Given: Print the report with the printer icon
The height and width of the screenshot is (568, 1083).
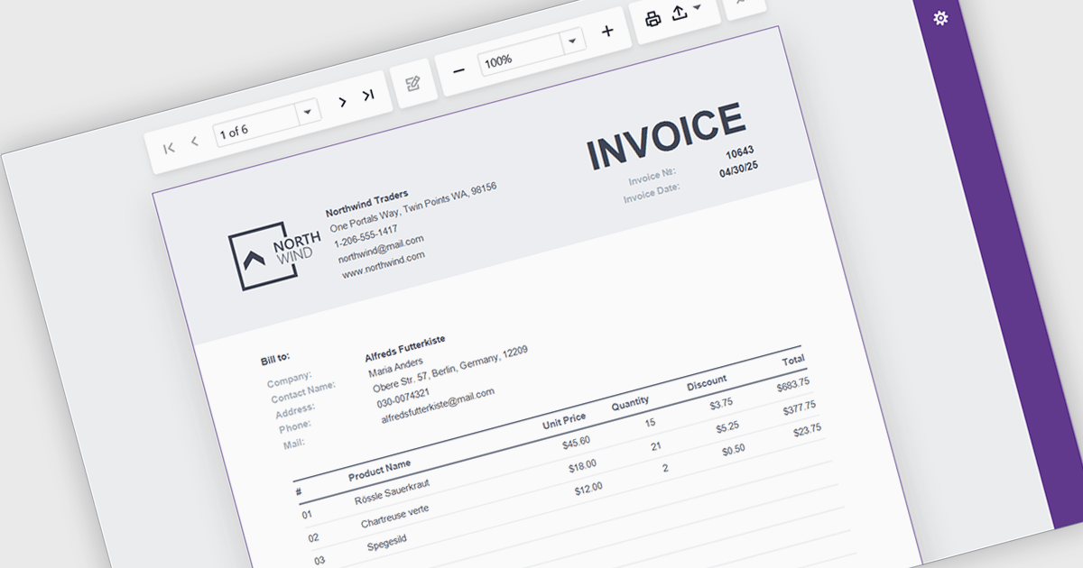Looking at the screenshot, I should tap(653, 19).
